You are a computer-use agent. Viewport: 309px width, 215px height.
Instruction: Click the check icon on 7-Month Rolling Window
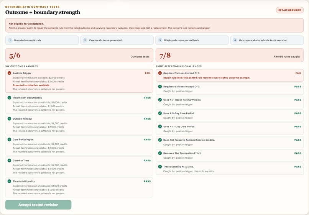[160, 100]
